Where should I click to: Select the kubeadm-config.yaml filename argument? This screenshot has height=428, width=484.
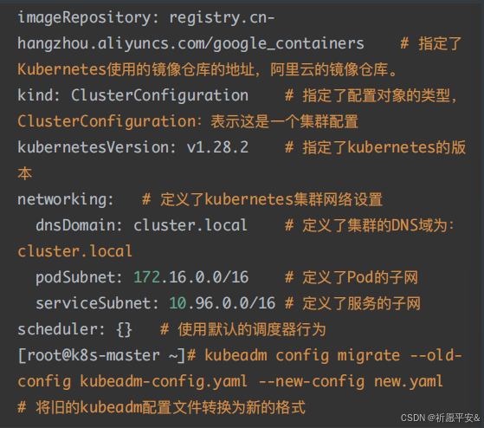tap(164, 382)
